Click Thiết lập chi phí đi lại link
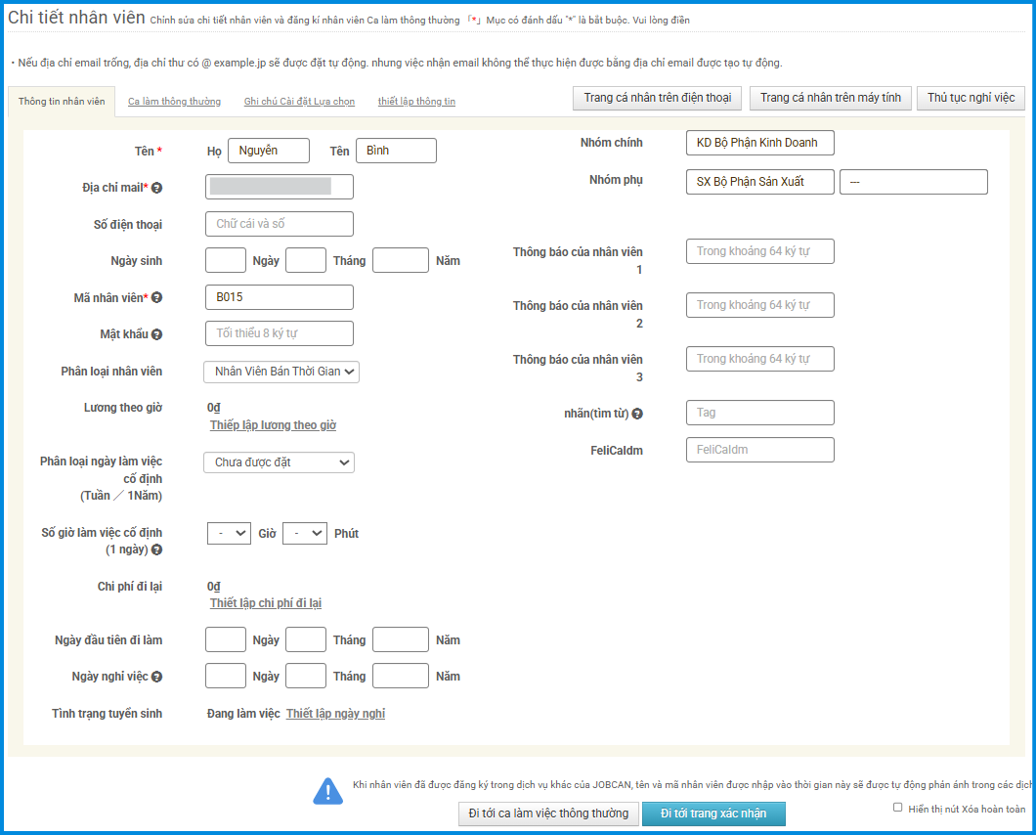The width and height of the screenshot is (1036, 835). 266,603
